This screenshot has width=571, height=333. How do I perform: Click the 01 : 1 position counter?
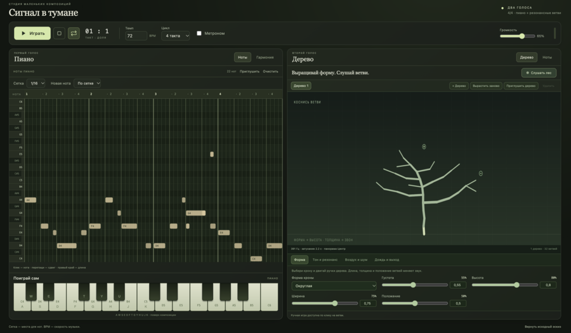tap(97, 31)
